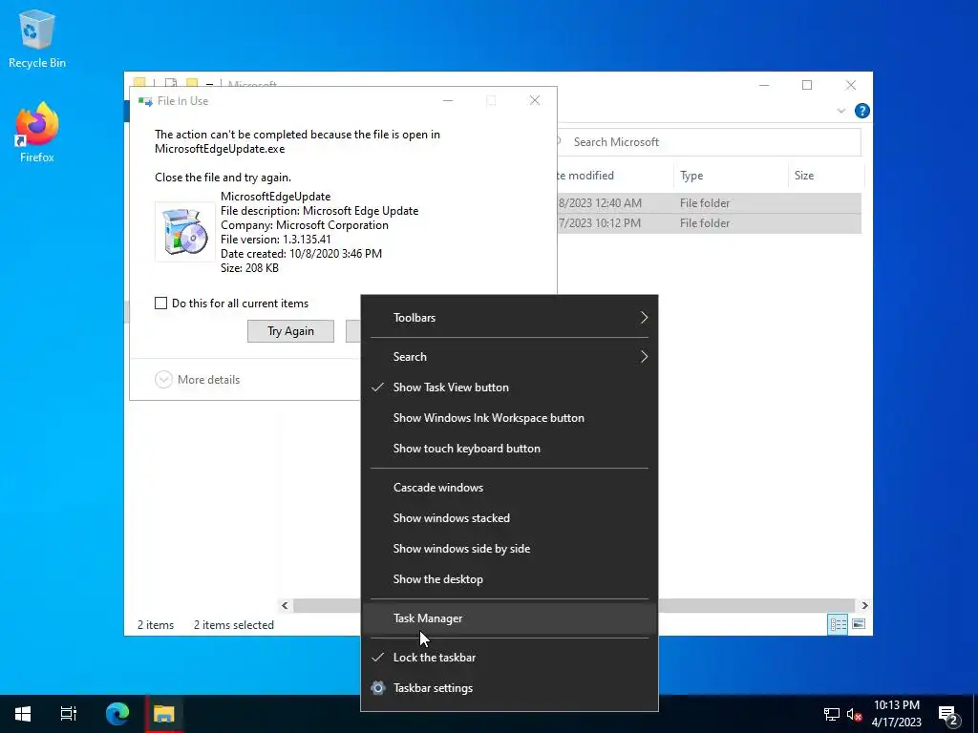Maximize the Explorer window

(807, 85)
